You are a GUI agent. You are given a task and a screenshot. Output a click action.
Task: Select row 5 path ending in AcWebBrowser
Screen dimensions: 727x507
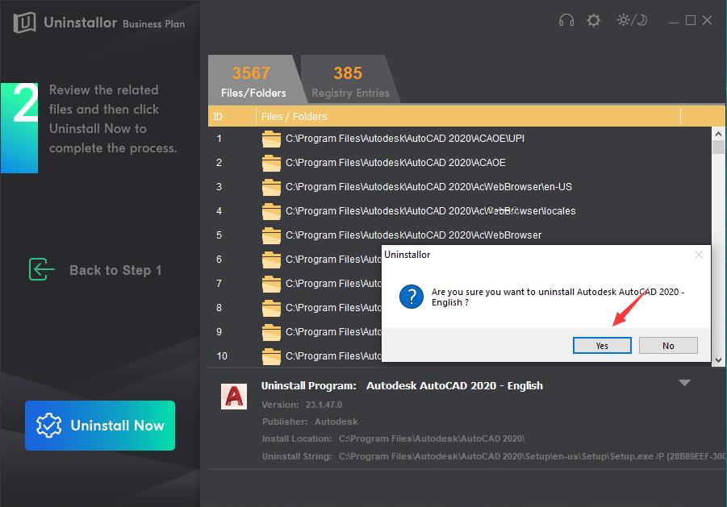414,235
